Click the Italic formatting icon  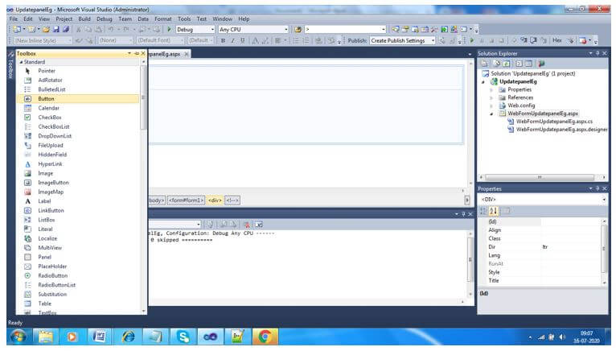coord(232,40)
